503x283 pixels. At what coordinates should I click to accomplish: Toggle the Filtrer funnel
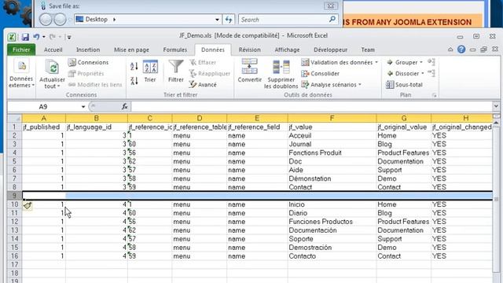pyautogui.click(x=176, y=72)
